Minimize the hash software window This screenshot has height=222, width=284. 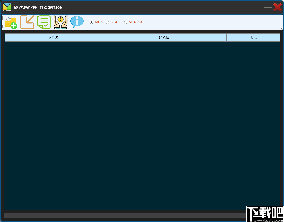point(268,7)
